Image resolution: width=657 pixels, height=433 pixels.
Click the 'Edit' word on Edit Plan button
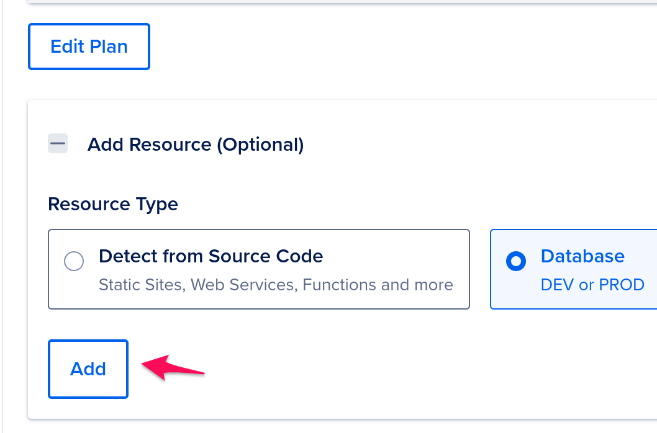67,47
